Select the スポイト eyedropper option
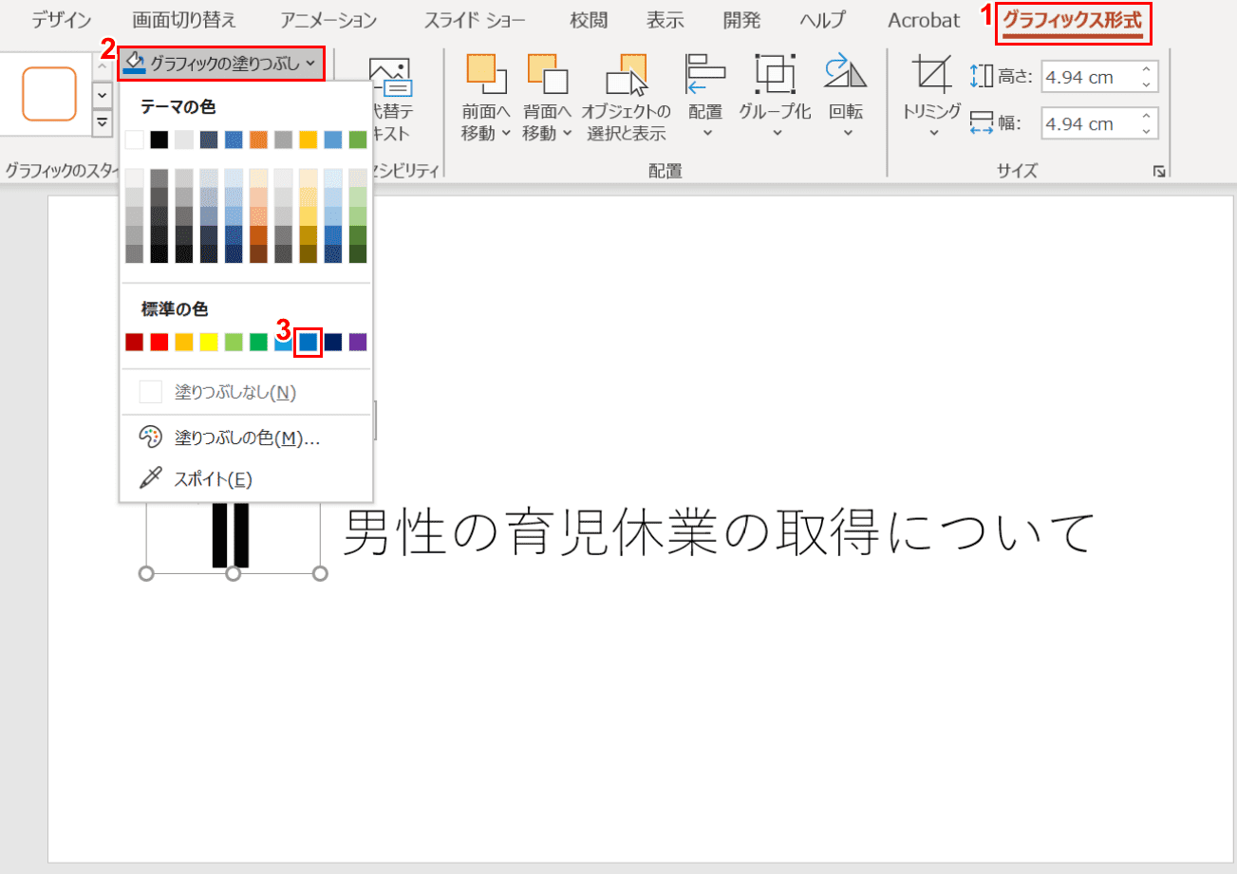Screen dimensions: 1237x874 coord(246,478)
